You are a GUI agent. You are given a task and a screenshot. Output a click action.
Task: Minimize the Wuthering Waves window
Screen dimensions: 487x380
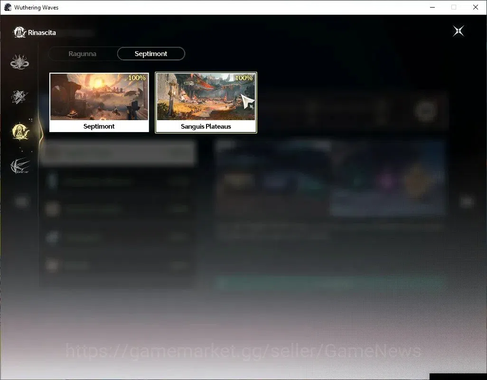432,7
